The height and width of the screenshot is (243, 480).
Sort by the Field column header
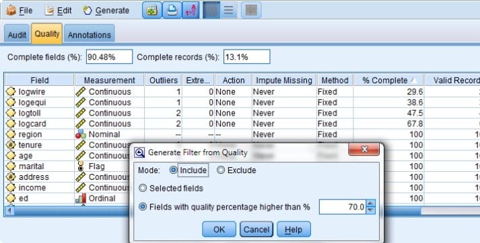pyautogui.click(x=40, y=81)
